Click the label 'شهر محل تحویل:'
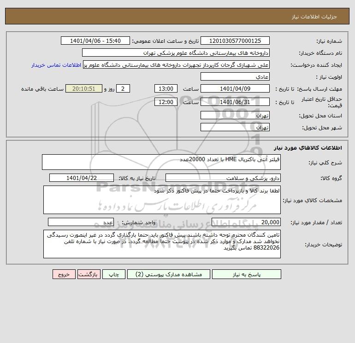Image resolution: width=355 pixels, height=343 pixels. [x=322, y=128]
